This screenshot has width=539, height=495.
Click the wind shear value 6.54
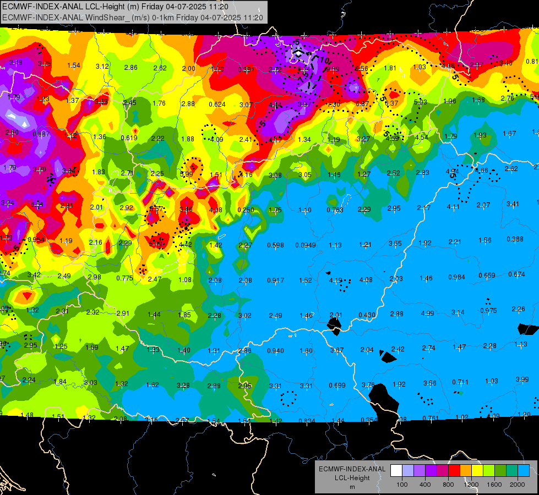(x=37, y=205)
